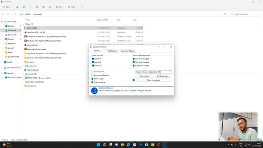Image resolution: width=263 pixels, height=148 pixels.
Task: Click the microphone icon in system tray
Action: (x=235, y=145)
